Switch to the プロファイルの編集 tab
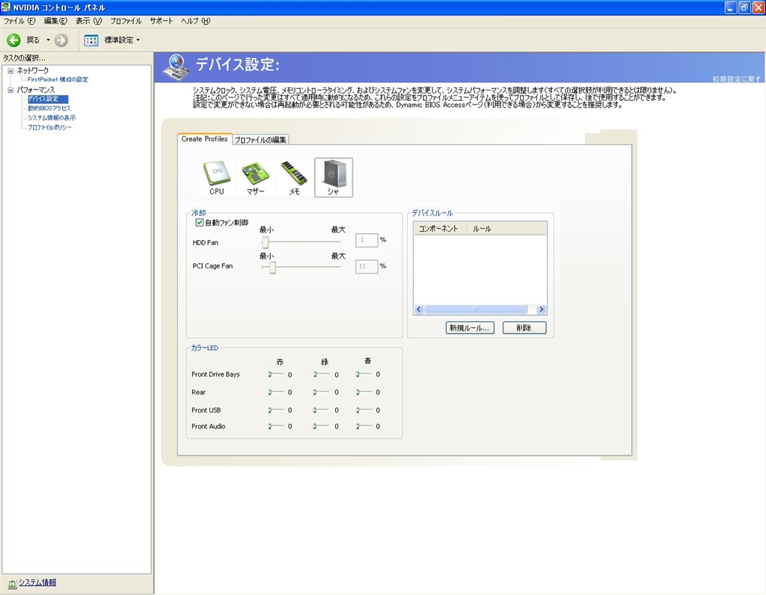Image resolution: width=766 pixels, height=595 pixels. coord(260,140)
